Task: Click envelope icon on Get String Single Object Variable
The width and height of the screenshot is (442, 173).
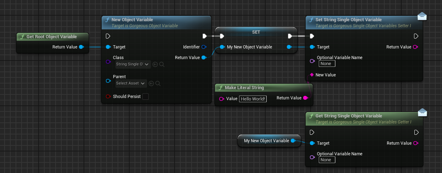Action: [x=422, y=113]
